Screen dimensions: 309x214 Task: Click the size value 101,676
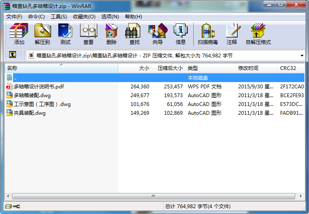click(x=140, y=104)
